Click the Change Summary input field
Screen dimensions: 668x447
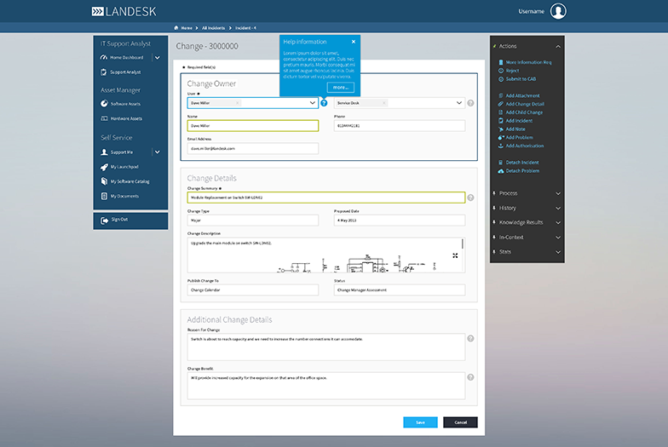(x=326, y=198)
